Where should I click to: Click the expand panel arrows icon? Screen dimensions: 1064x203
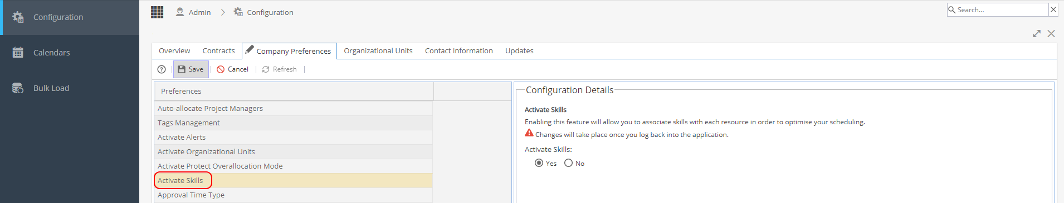click(1037, 34)
